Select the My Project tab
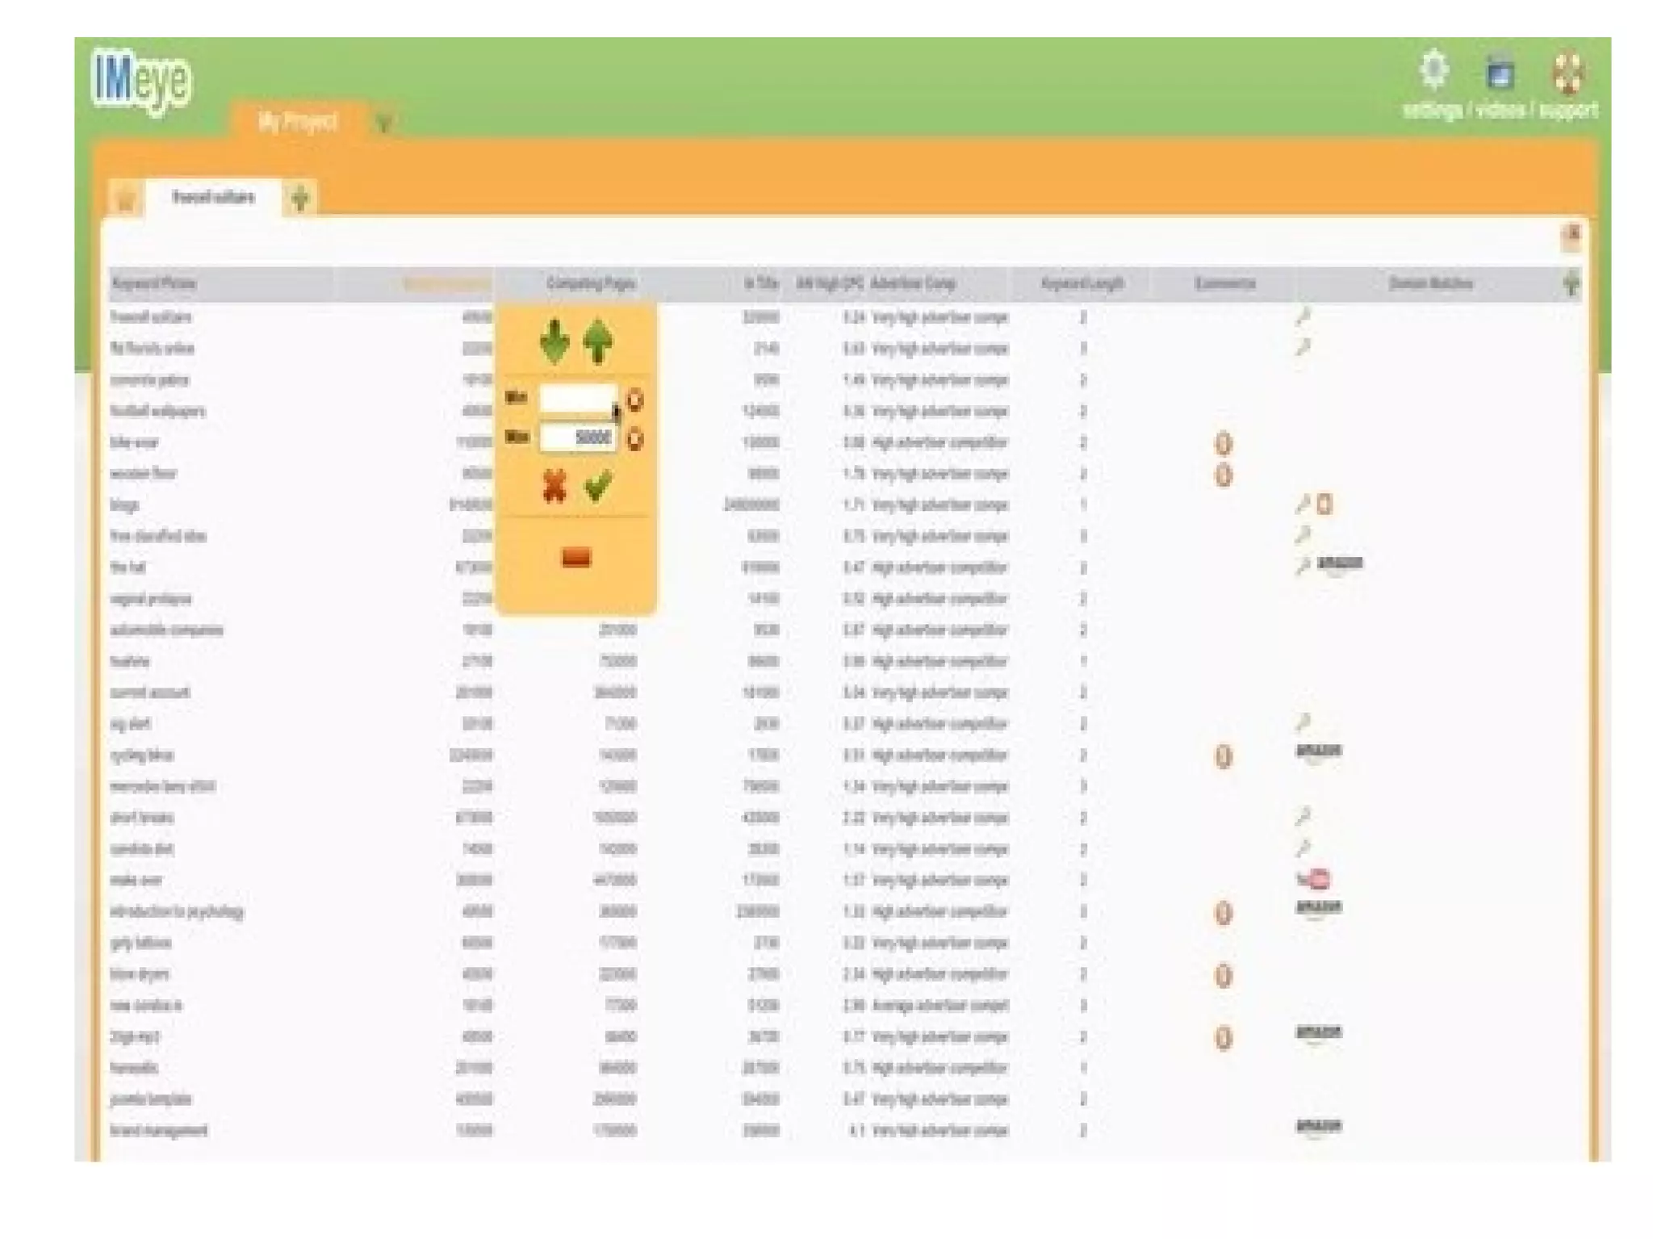Viewport: 1653px width, 1239px height. 297,122
